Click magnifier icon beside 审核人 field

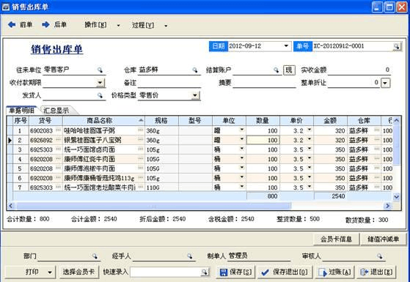tap(380, 256)
